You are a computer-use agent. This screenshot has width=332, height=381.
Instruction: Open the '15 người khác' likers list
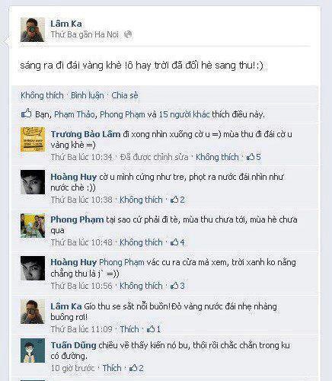(x=184, y=114)
